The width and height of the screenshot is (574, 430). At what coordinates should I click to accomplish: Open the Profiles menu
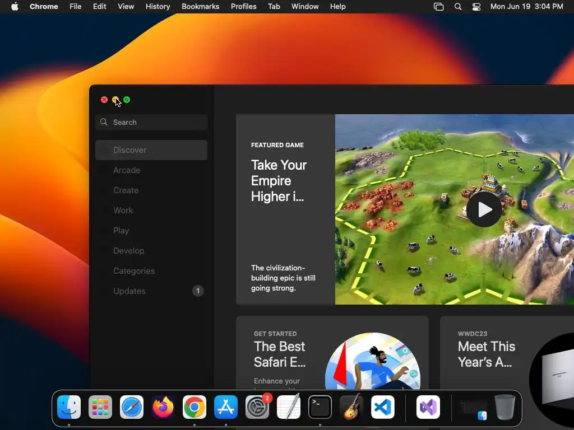pyautogui.click(x=243, y=7)
